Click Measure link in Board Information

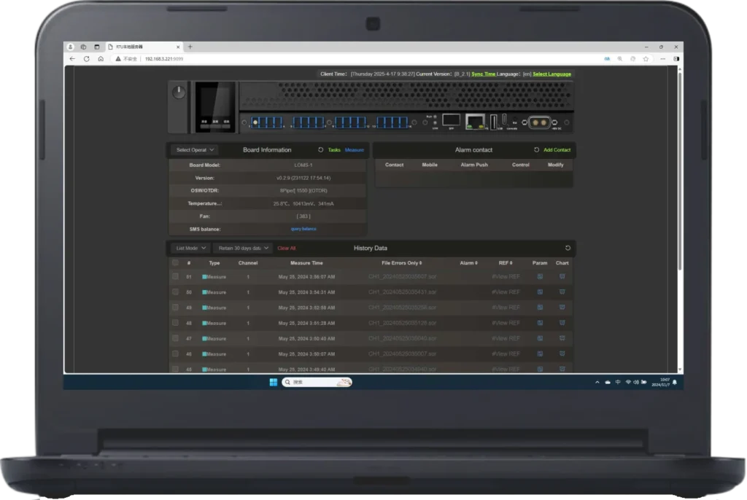pyautogui.click(x=354, y=150)
